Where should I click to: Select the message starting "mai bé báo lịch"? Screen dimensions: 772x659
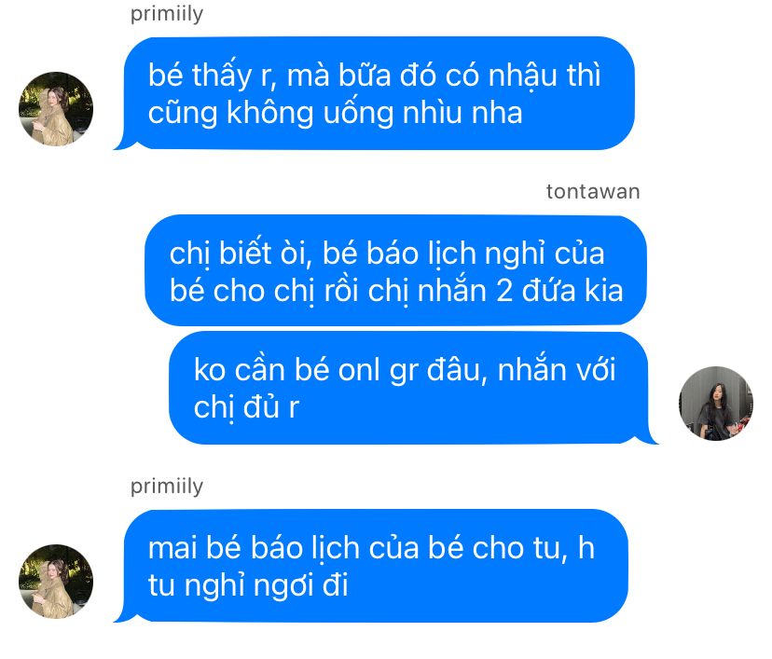point(371,566)
